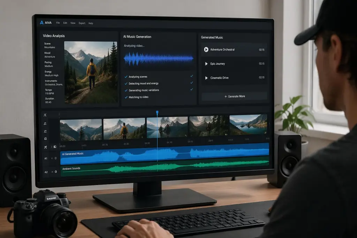The image size is (357, 238).
Task: Toggle the circle button on track A1
Action: pyautogui.click(x=55, y=158)
